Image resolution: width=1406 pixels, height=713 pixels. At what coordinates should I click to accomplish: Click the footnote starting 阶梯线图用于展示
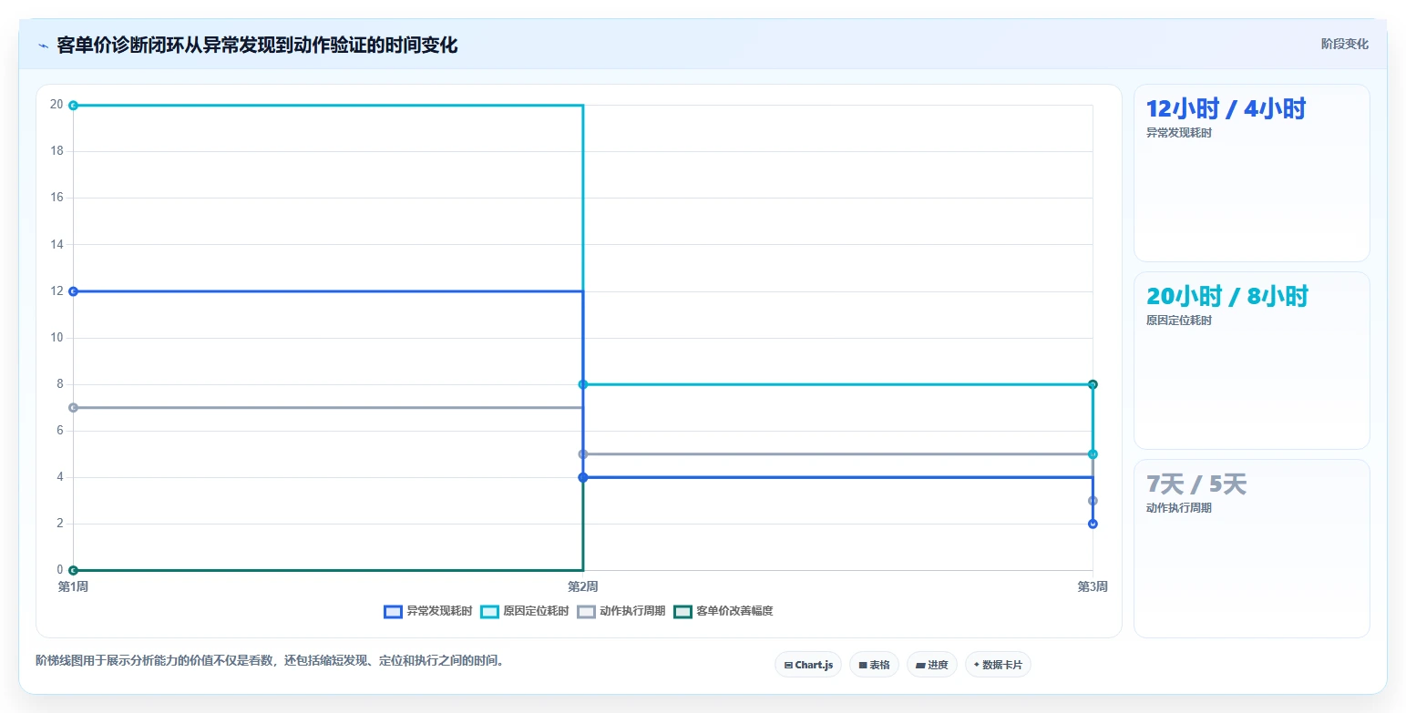pyautogui.click(x=270, y=661)
